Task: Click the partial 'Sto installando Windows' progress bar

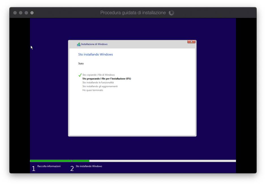Action: (x=81, y=161)
